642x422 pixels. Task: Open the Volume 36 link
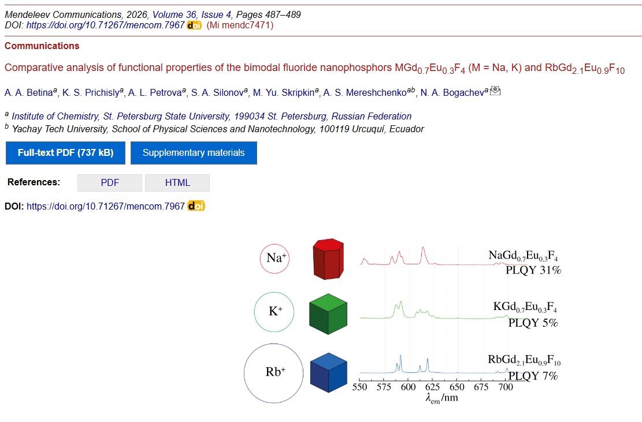[x=175, y=15]
